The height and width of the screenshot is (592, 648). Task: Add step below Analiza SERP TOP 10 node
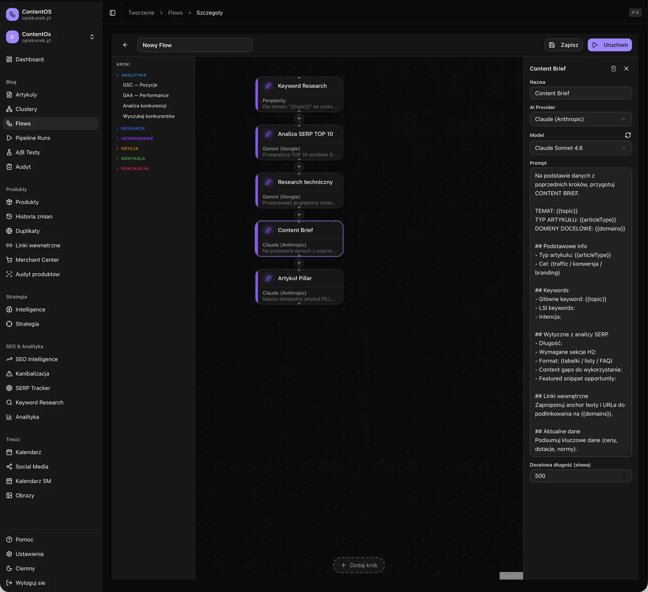299,167
